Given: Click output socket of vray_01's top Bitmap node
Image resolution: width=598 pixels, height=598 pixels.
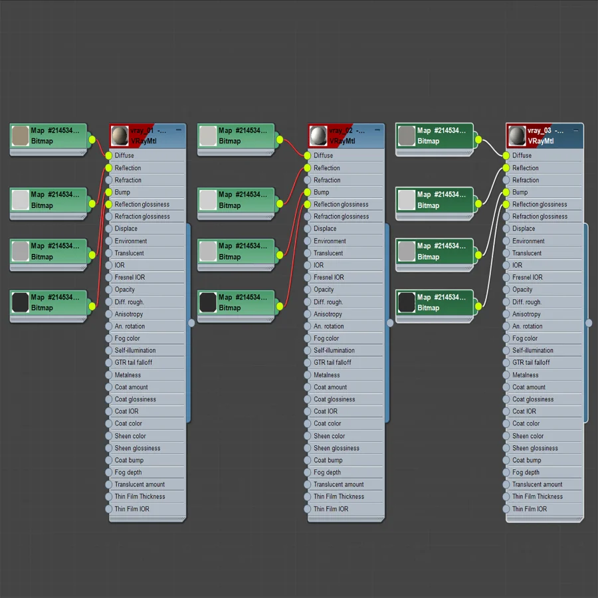Looking at the screenshot, I should [x=92, y=140].
